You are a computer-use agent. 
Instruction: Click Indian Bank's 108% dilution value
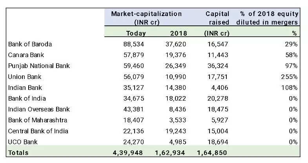tap(290, 87)
